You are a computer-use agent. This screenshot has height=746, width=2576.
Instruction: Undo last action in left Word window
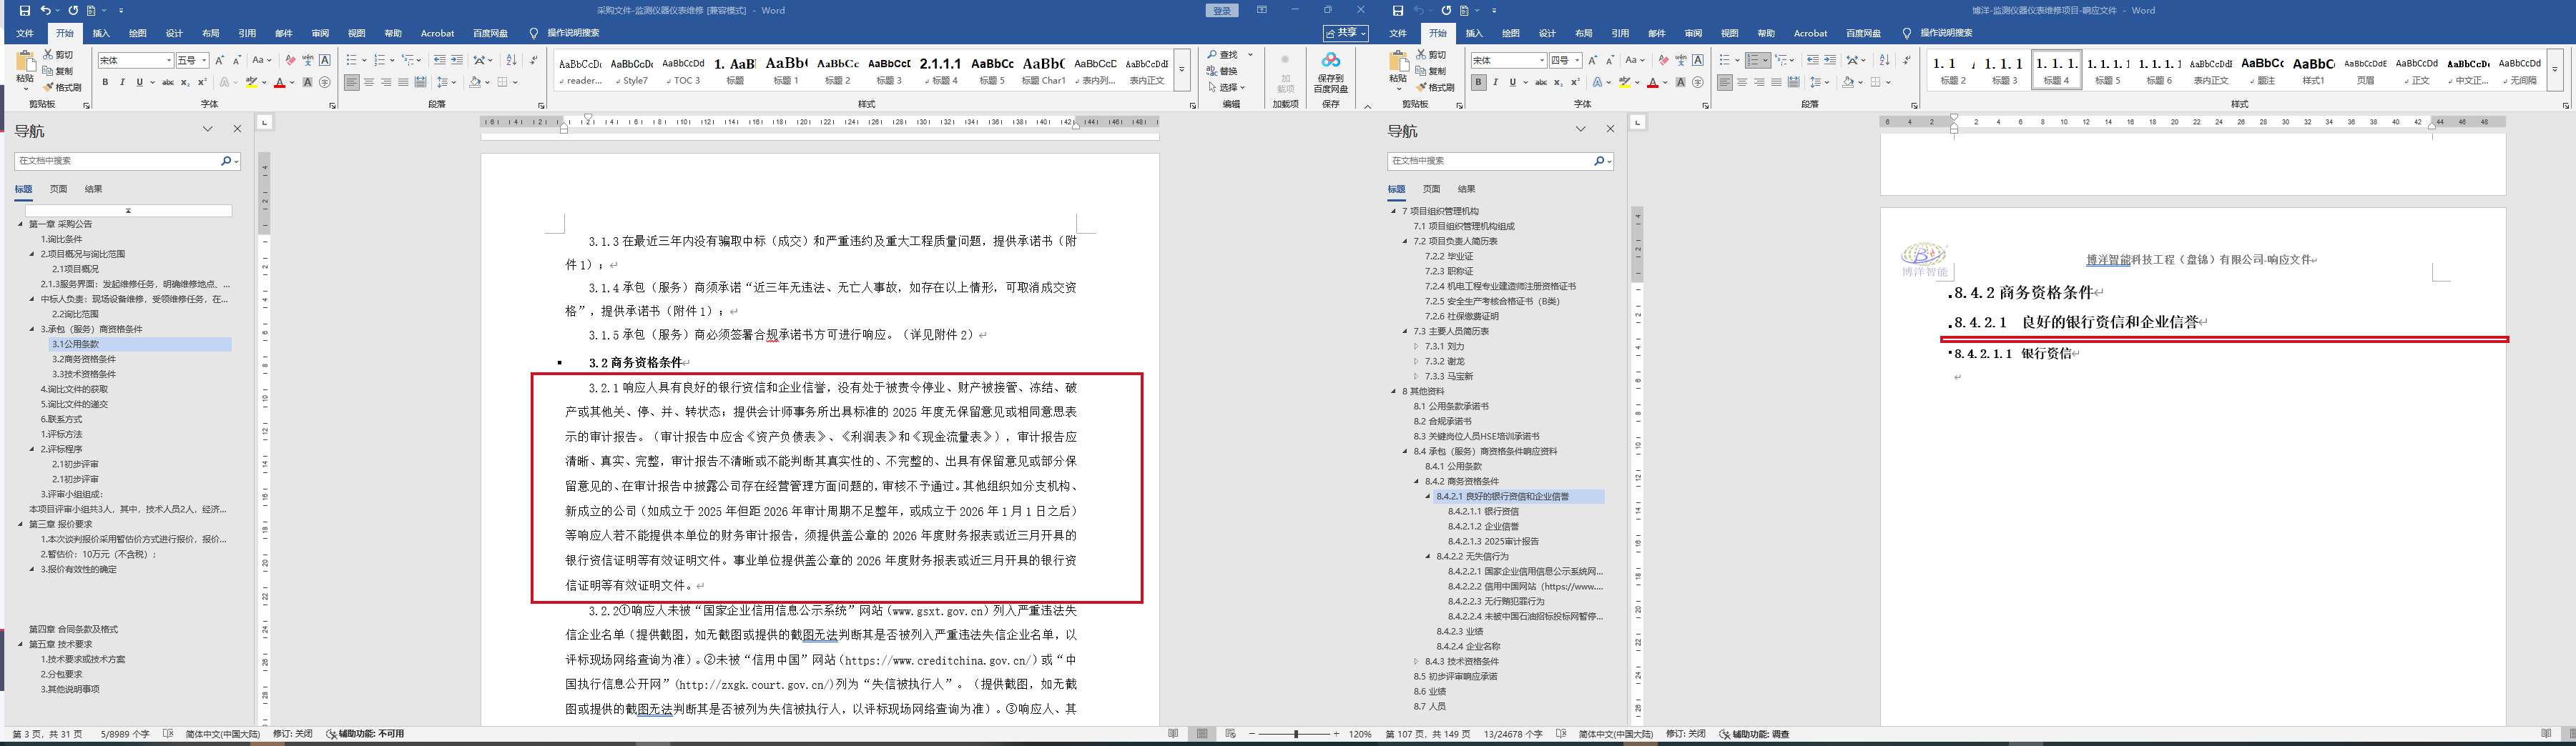(45, 10)
